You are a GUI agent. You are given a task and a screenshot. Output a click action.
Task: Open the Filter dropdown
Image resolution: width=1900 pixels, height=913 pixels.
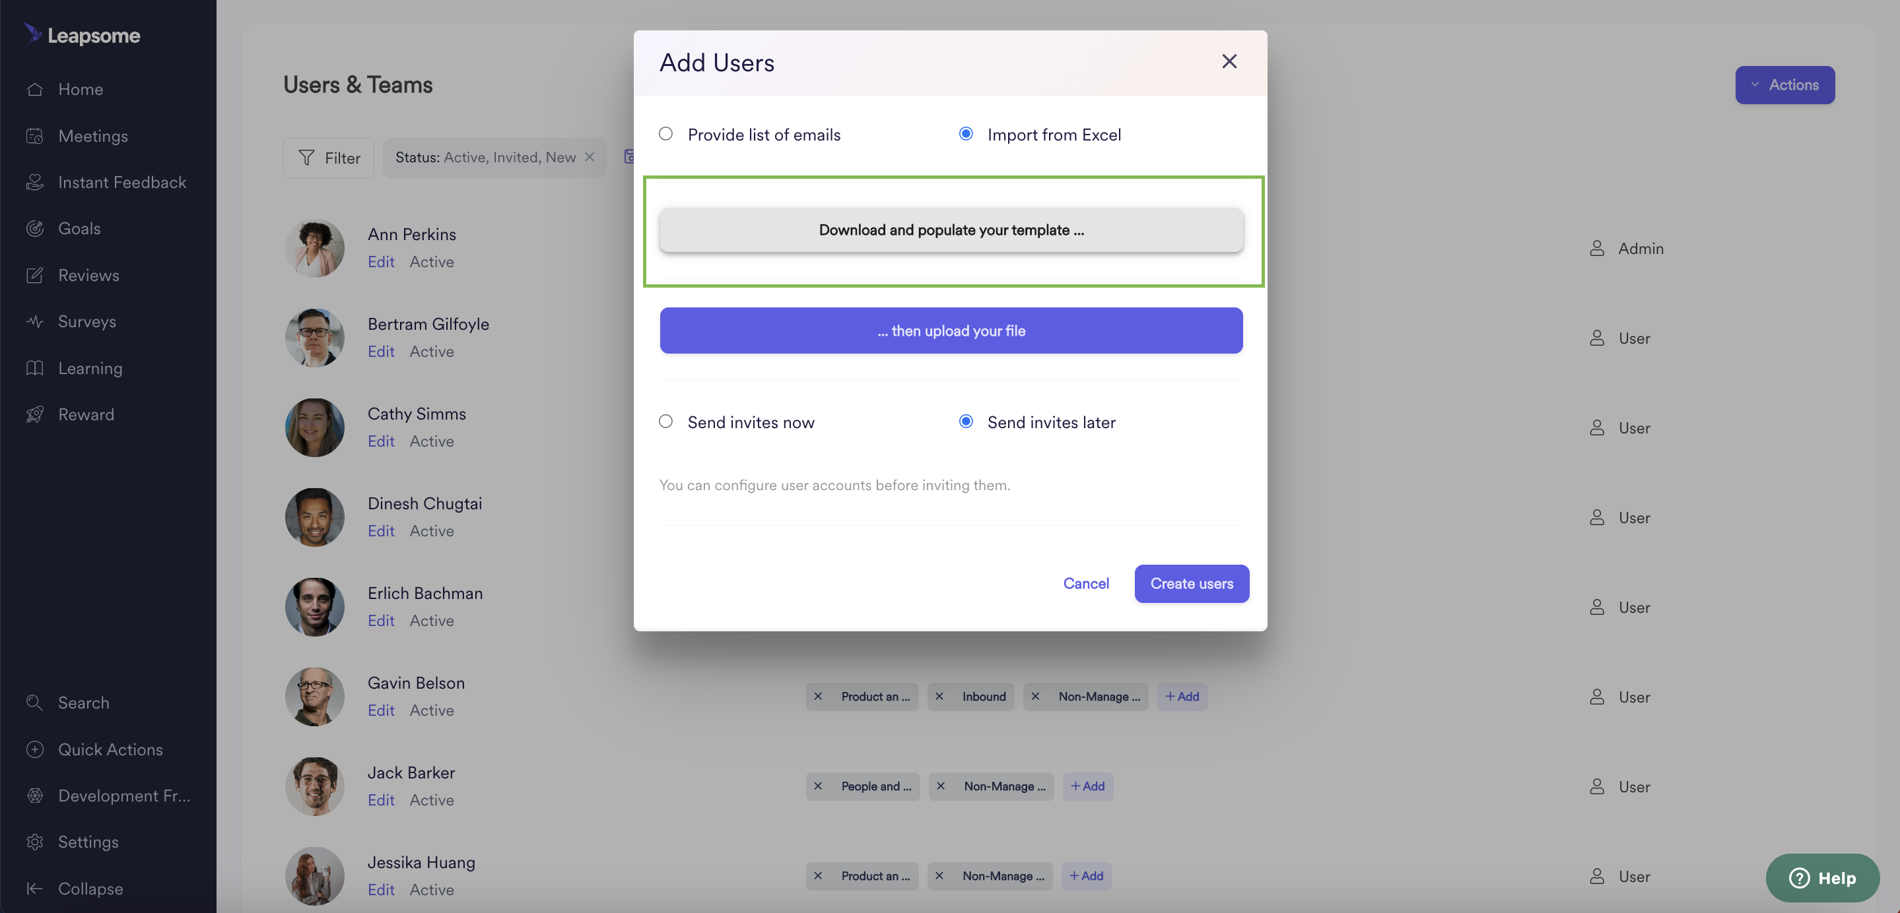point(328,158)
